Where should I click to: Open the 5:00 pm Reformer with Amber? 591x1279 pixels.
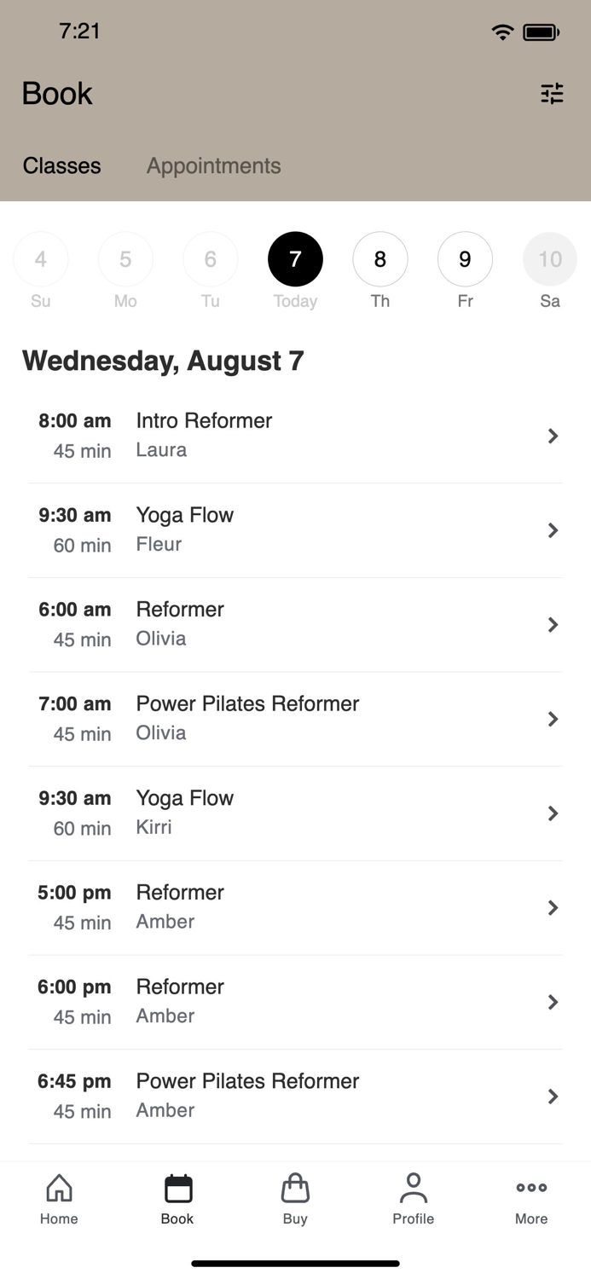tap(295, 907)
